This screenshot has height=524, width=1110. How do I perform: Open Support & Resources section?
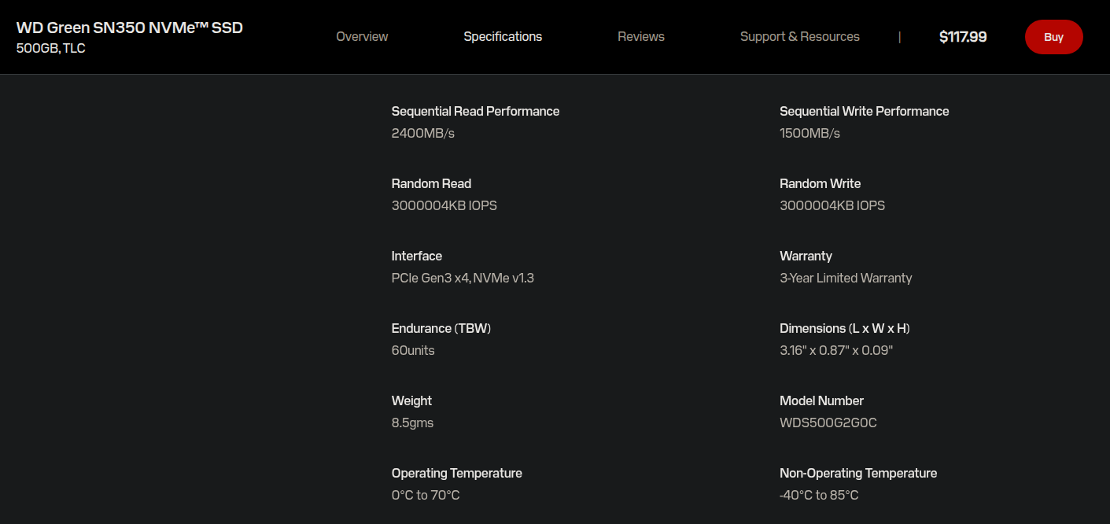[800, 37]
